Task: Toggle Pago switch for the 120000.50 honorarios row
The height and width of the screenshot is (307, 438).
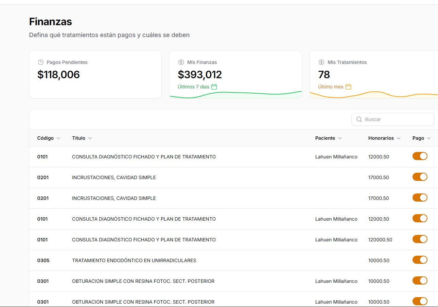Action: coord(420,239)
